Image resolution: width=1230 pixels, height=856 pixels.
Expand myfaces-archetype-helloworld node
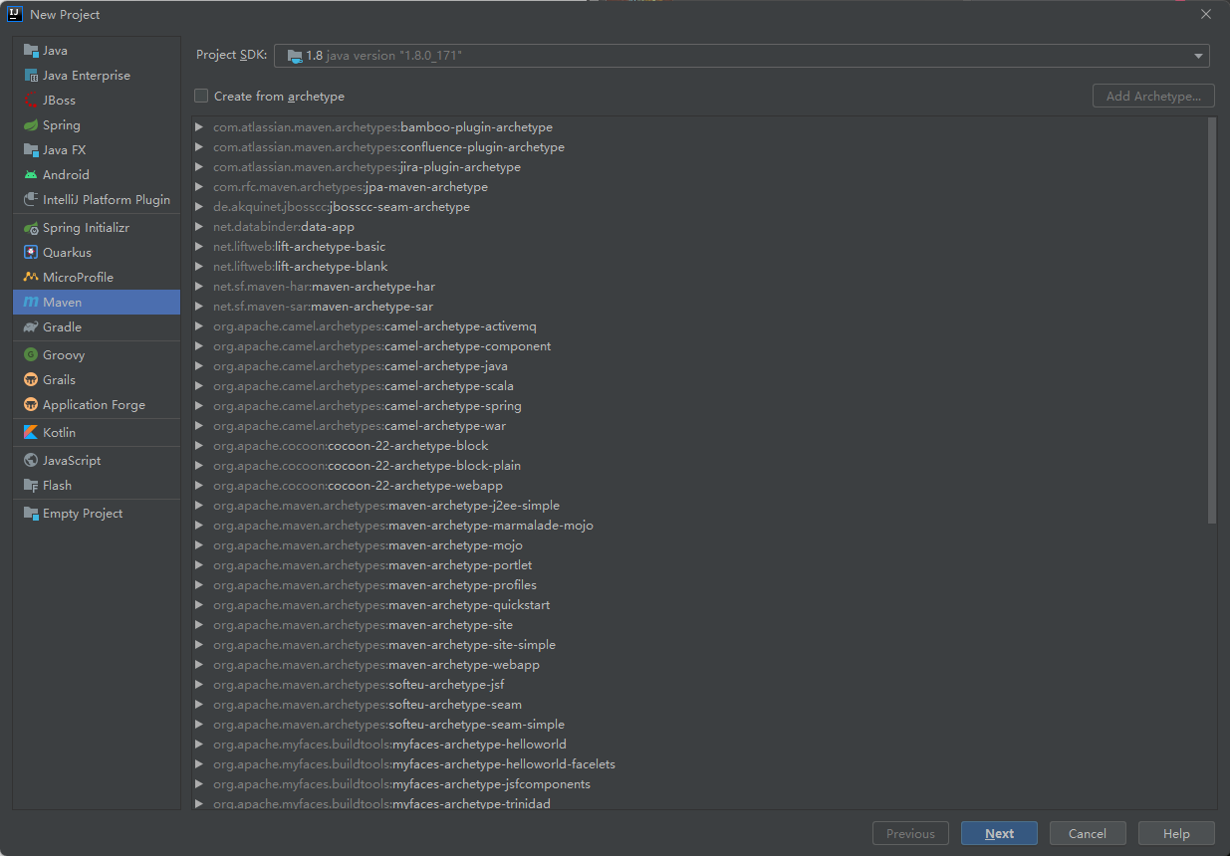pyautogui.click(x=199, y=745)
